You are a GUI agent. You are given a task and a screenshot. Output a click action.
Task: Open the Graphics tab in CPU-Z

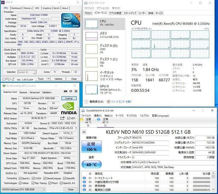pos(47,8)
